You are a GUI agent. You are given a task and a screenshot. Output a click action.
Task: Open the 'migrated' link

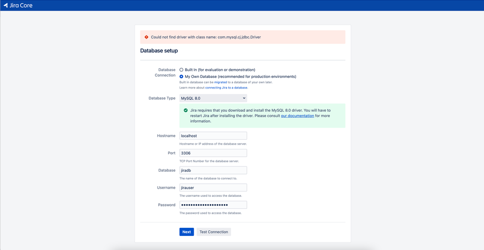(220, 82)
